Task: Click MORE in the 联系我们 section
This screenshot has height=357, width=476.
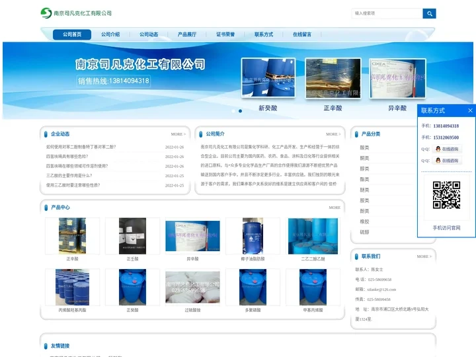Action: pos(424,257)
